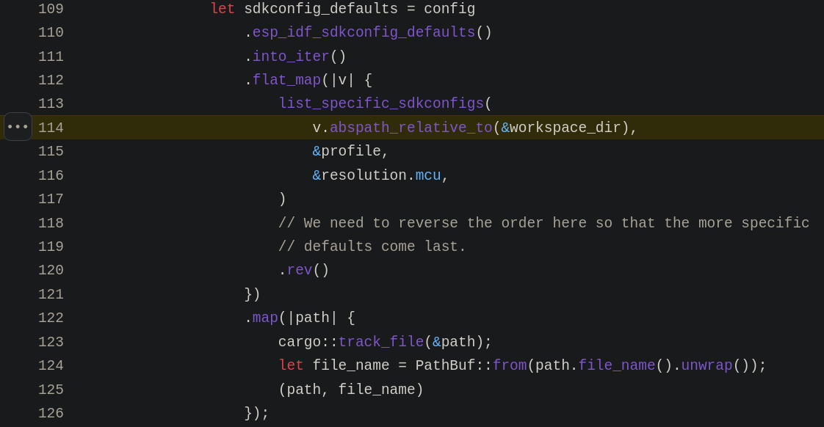Click the rev method call
Screen dimensions: 824x427
[x=299, y=270]
